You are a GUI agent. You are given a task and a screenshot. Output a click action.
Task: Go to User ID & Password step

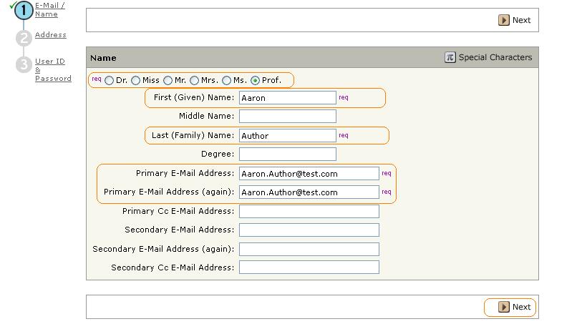click(x=52, y=70)
